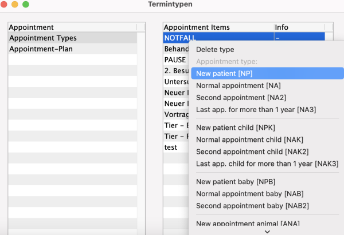The image size is (344, 235).
Task: Pick Last app. child for more than 1 year [NAK3]
Action: tap(267, 164)
